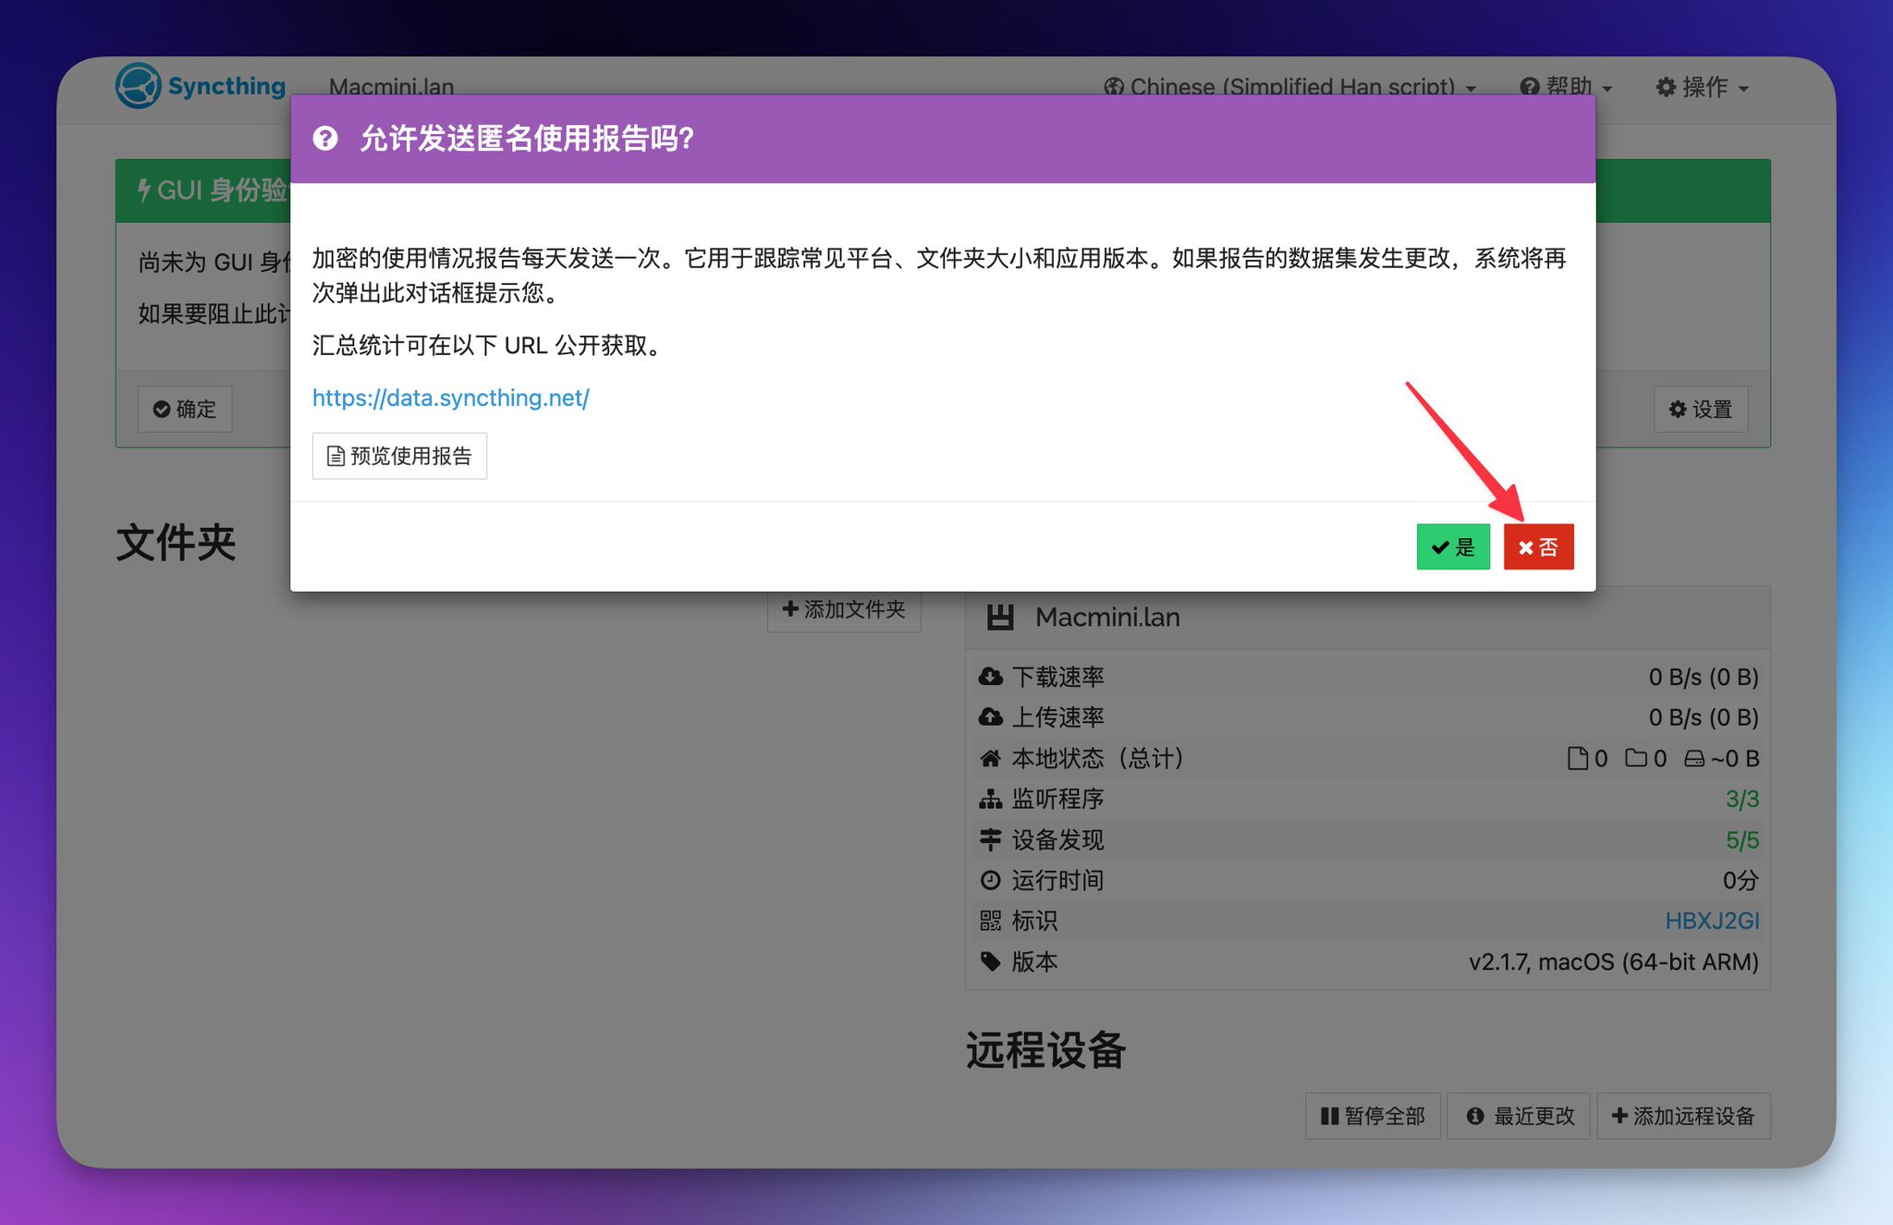Screen dimensions: 1893x1225
Task: Click the 上传速率 label
Action: [x=1057, y=717]
